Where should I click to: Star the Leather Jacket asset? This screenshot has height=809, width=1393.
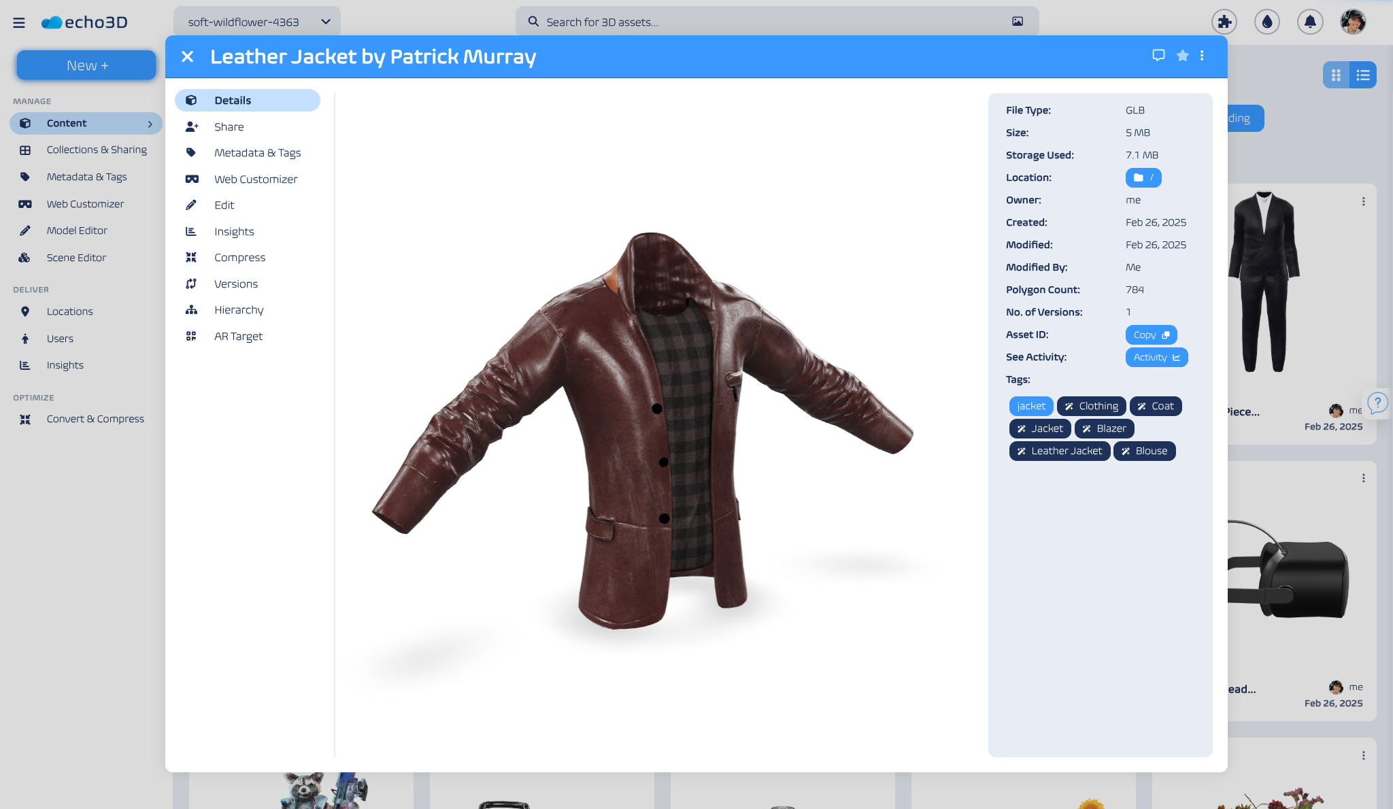click(x=1182, y=56)
